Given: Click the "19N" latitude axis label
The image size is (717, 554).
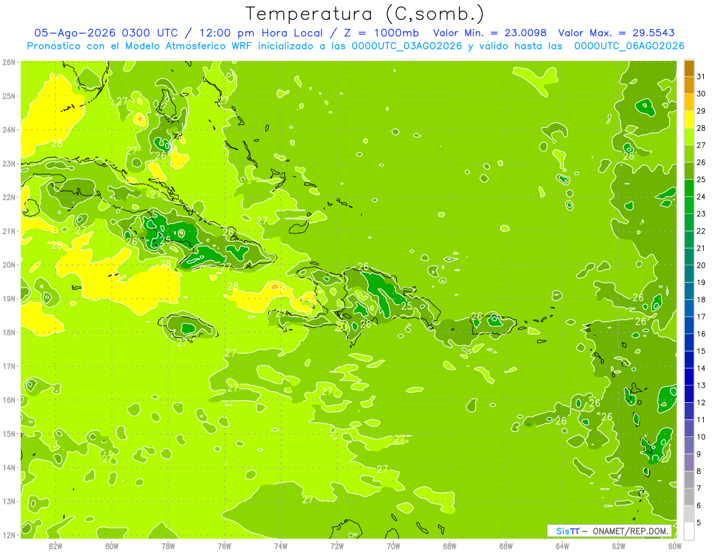Looking at the screenshot, I should (x=9, y=299).
